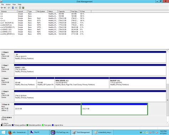Open the Windows Start button
The width and height of the screenshot is (169, 135).
click(x=3, y=133)
